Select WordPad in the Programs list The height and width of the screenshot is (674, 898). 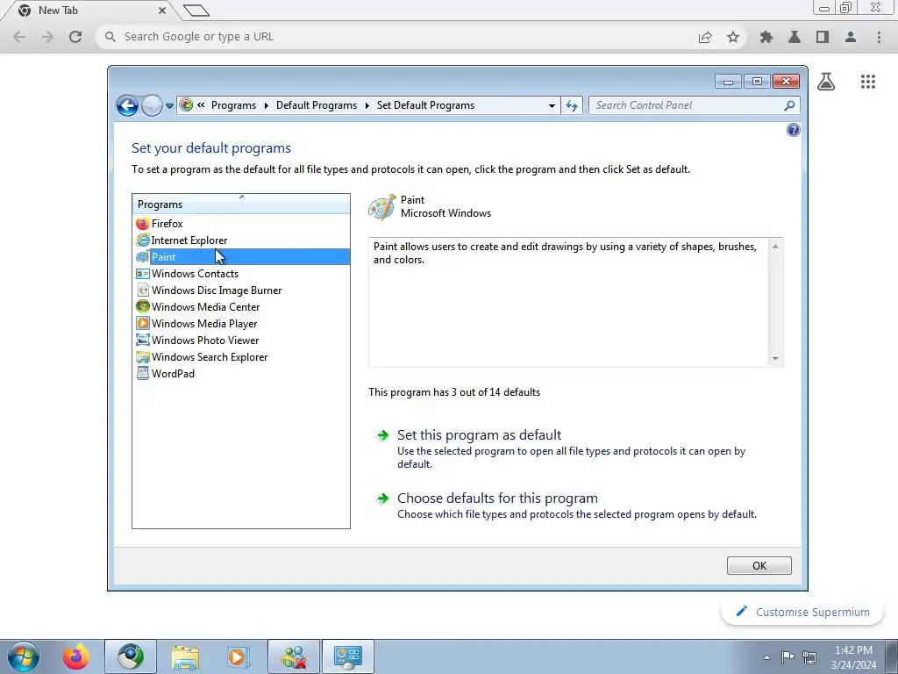(x=241, y=373)
